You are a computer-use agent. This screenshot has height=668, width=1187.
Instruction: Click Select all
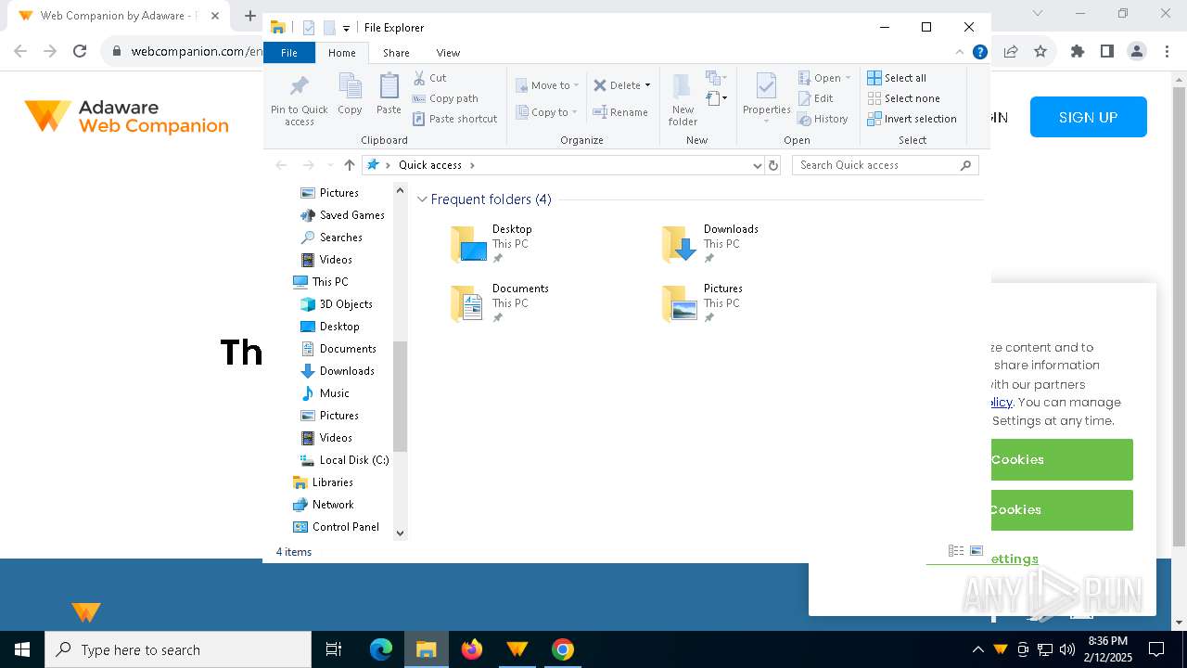(x=897, y=78)
